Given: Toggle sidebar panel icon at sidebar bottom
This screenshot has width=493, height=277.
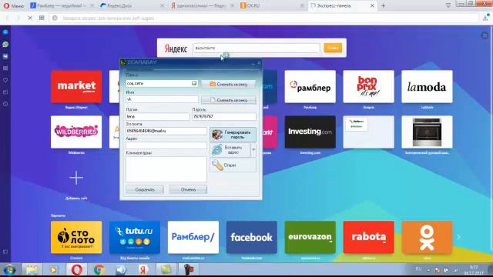Looking at the screenshot, I should (x=5, y=252).
